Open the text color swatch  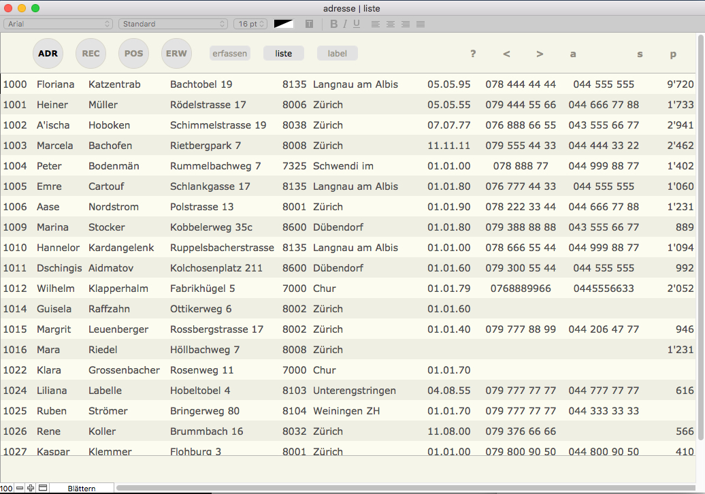[x=284, y=24]
